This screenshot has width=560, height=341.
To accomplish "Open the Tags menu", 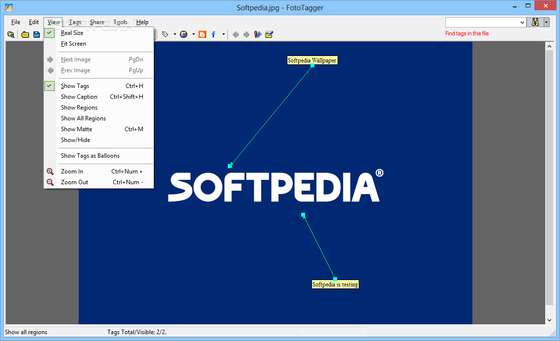I will pos(75,22).
